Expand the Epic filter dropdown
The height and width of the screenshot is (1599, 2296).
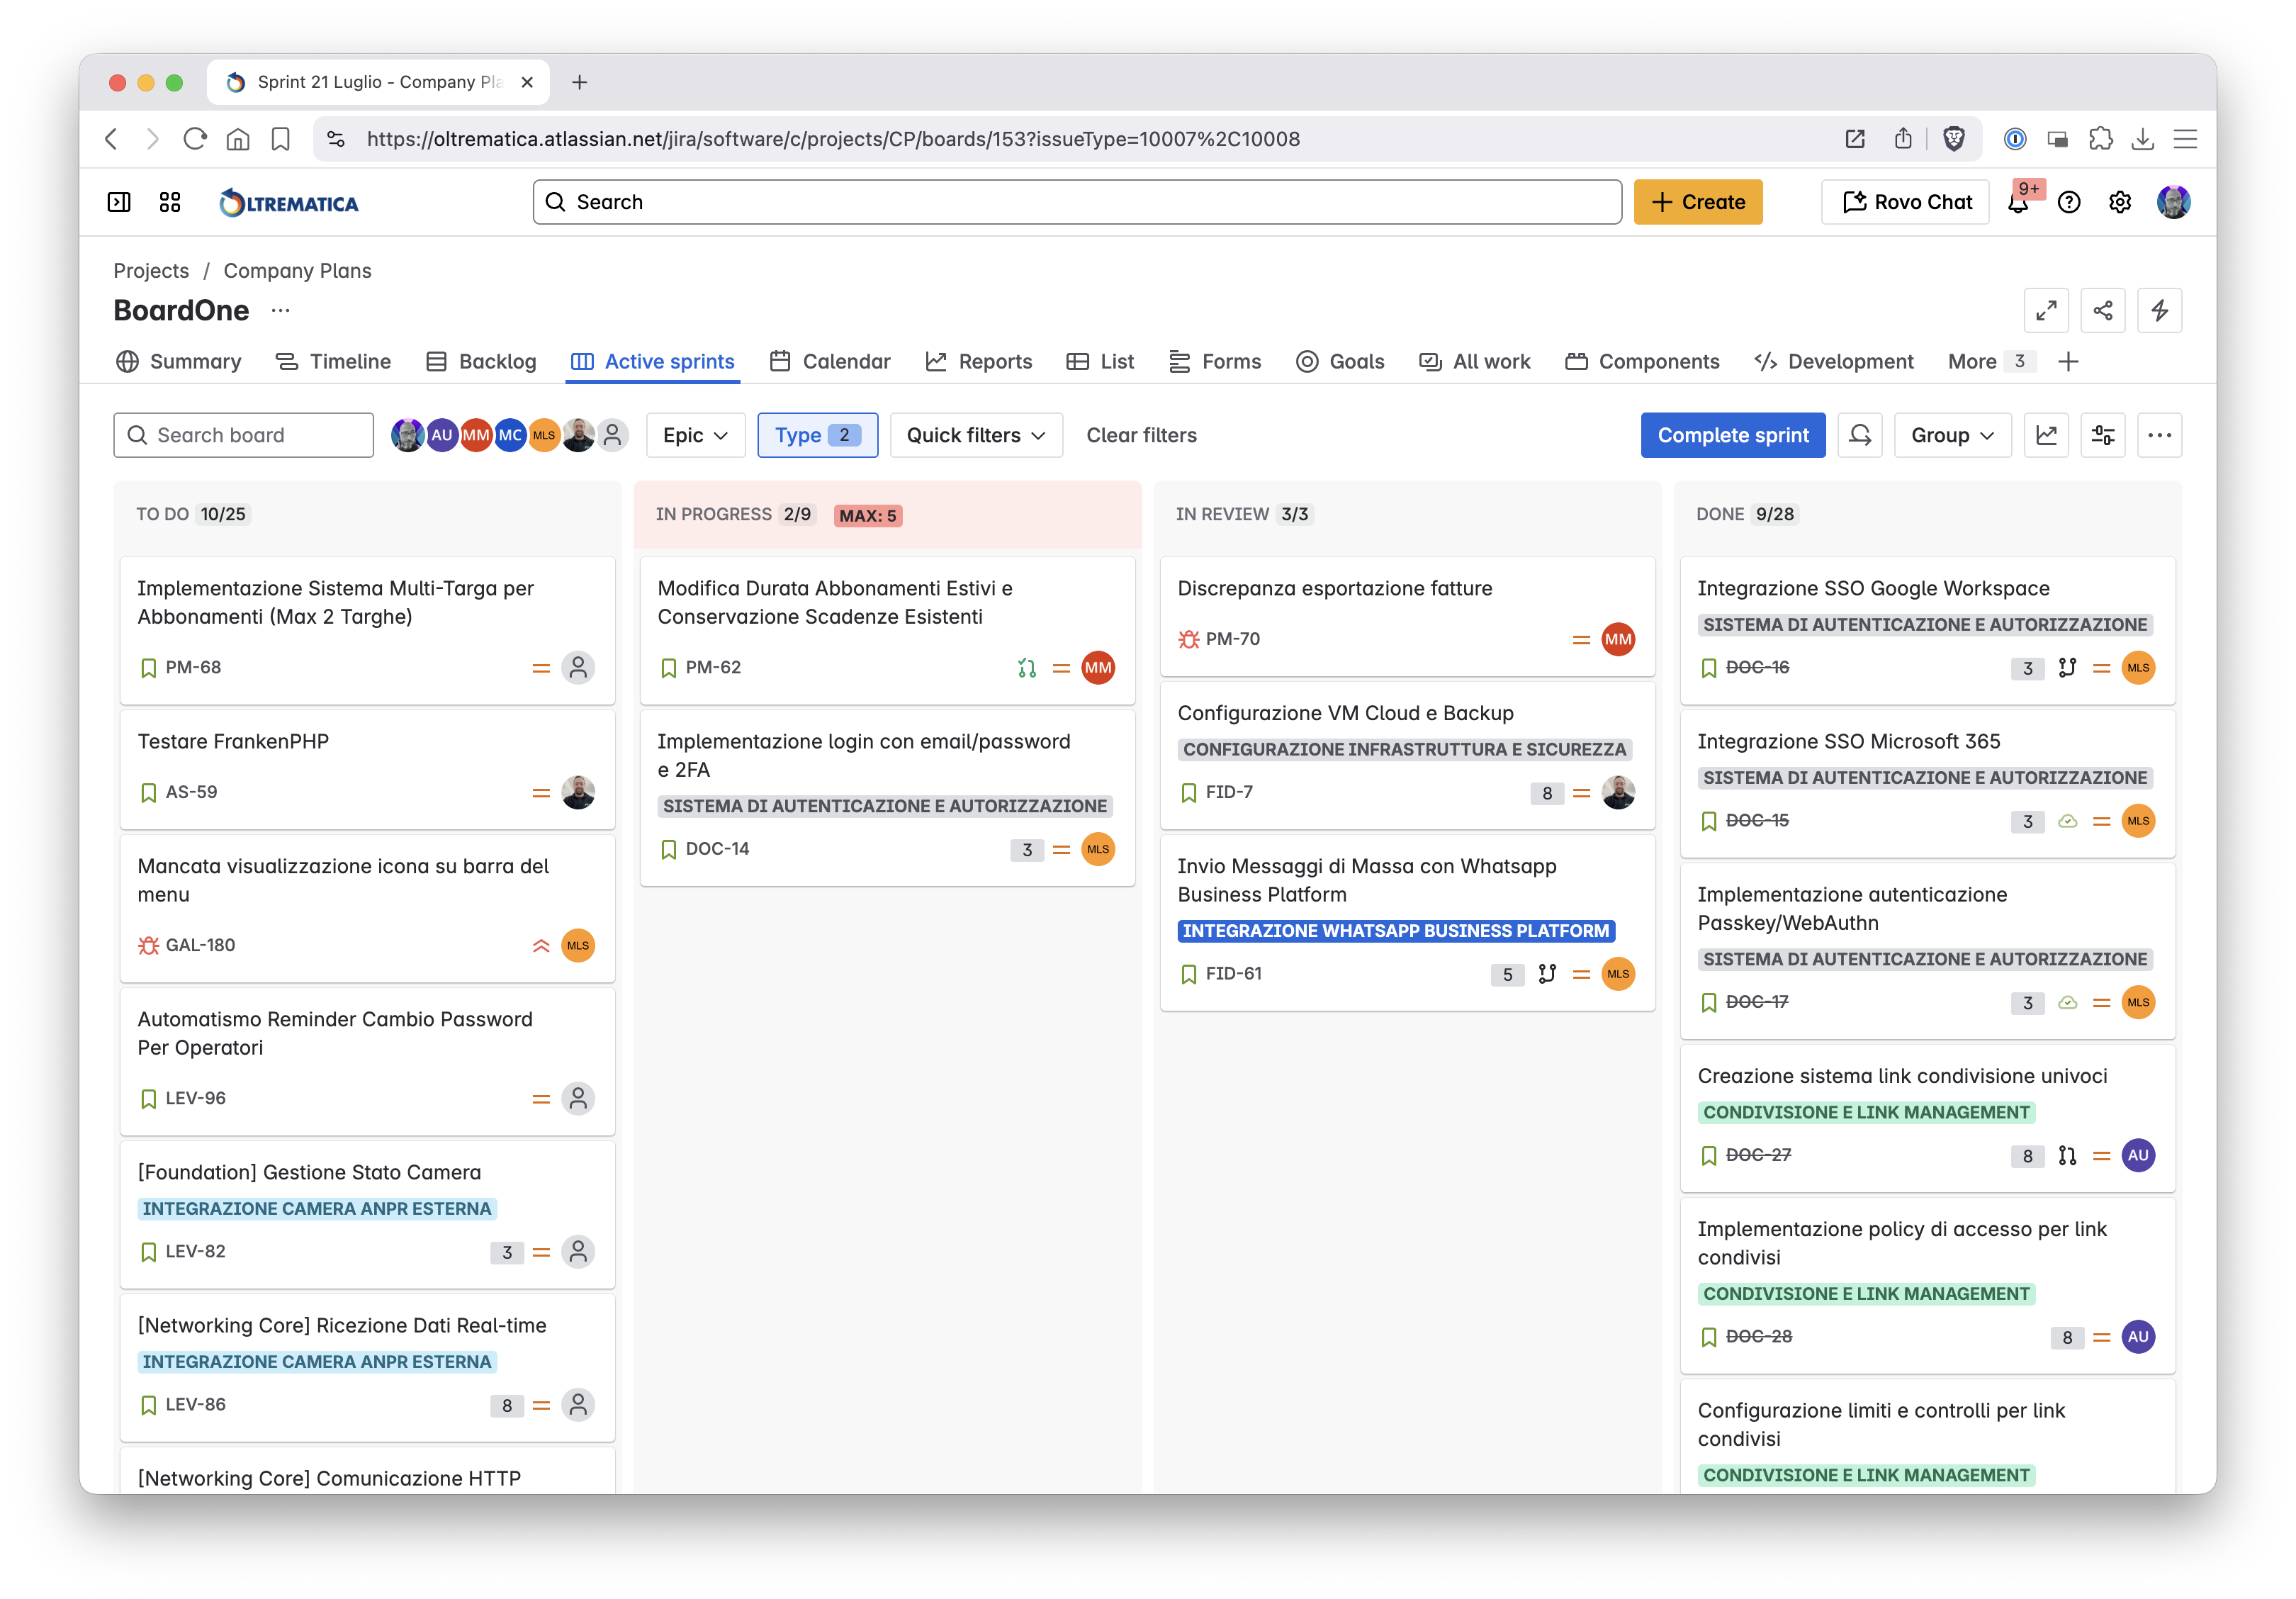[x=695, y=435]
